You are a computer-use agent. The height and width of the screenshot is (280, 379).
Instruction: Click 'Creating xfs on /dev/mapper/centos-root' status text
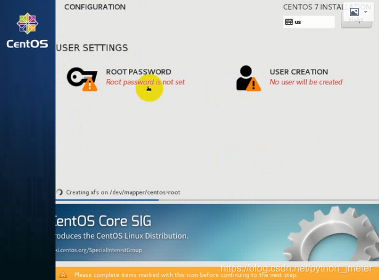[x=123, y=193]
